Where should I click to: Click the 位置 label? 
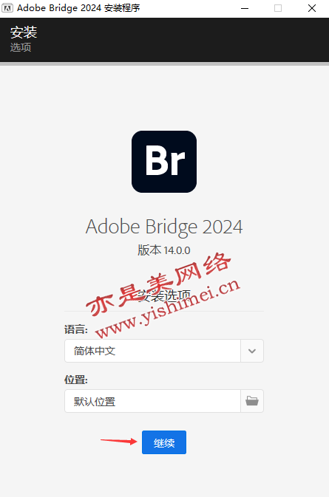click(76, 380)
